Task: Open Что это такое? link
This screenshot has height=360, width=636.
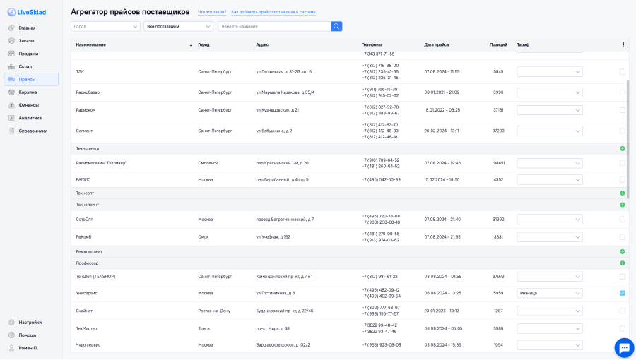Action: click(212, 12)
